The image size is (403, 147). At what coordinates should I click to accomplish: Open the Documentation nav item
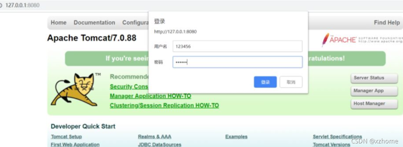tap(94, 23)
